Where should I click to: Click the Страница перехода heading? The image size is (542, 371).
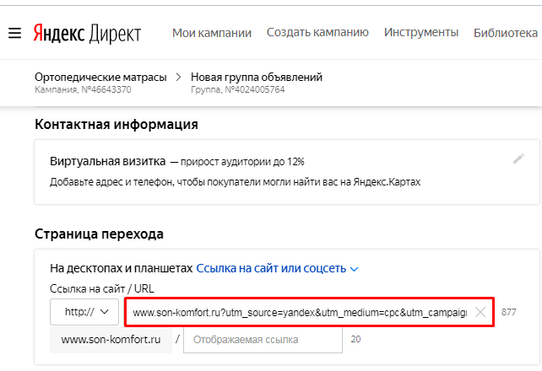(x=99, y=234)
